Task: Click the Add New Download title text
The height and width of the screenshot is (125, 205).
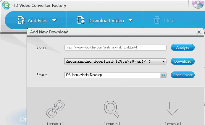Action: (49, 32)
